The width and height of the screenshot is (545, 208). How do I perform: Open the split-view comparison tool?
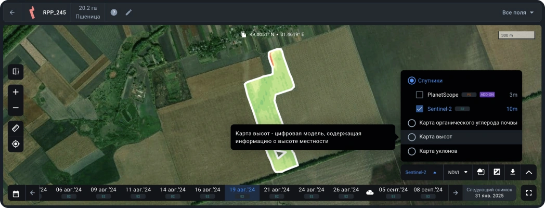[16, 72]
